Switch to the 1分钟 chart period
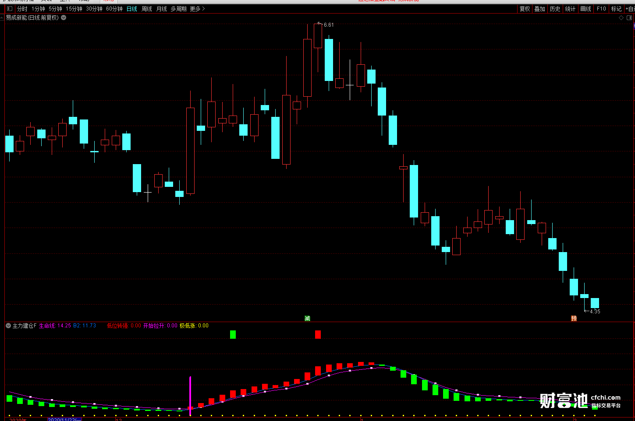 tap(38, 9)
